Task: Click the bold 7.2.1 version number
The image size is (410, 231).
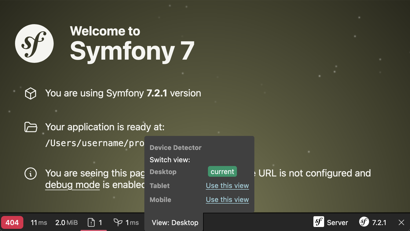Action: (x=157, y=93)
